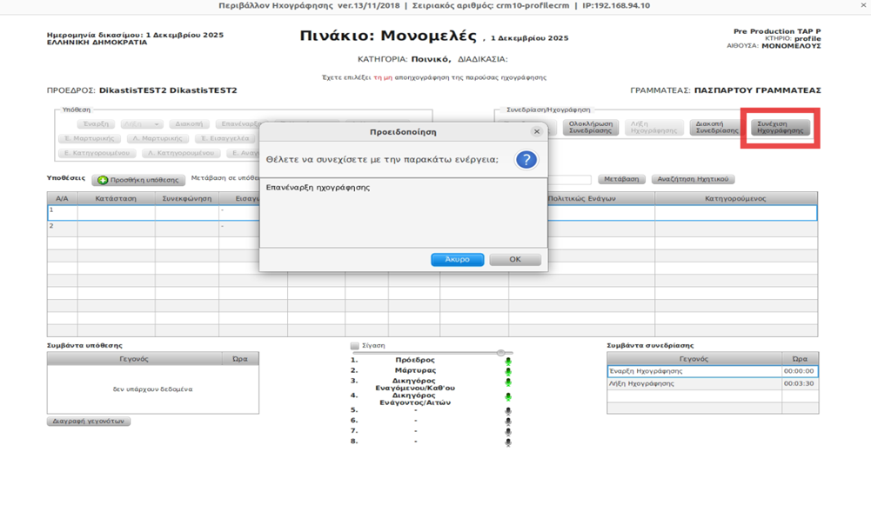Click the grey microphone icon for channel 5
This screenshot has height=505, width=871.
[508, 411]
